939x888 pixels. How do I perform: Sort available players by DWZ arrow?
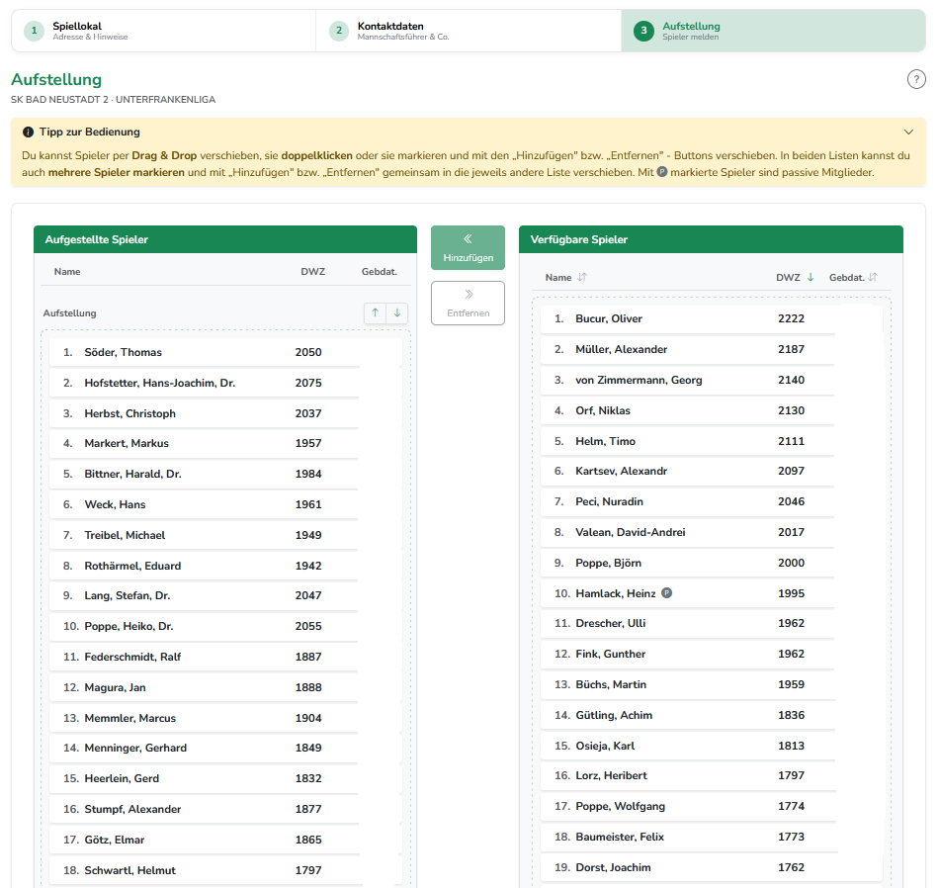811,278
